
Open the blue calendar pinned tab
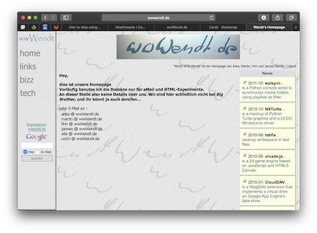[45, 27]
